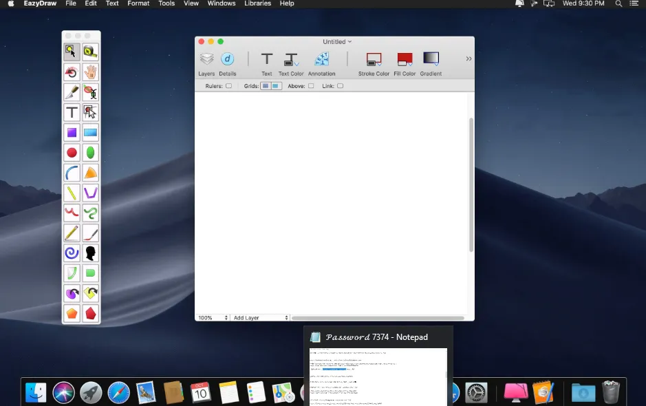Viewport: 646px width, 406px height.
Task: Open the Windows menu
Action: point(222,3)
